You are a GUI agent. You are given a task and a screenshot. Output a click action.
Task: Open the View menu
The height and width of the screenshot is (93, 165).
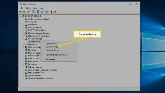[x=35, y=8]
